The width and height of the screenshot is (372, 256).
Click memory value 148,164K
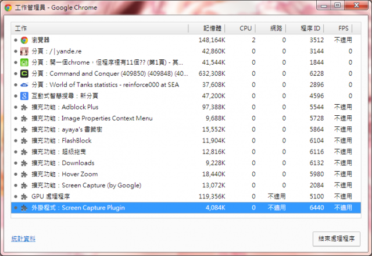point(212,40)
